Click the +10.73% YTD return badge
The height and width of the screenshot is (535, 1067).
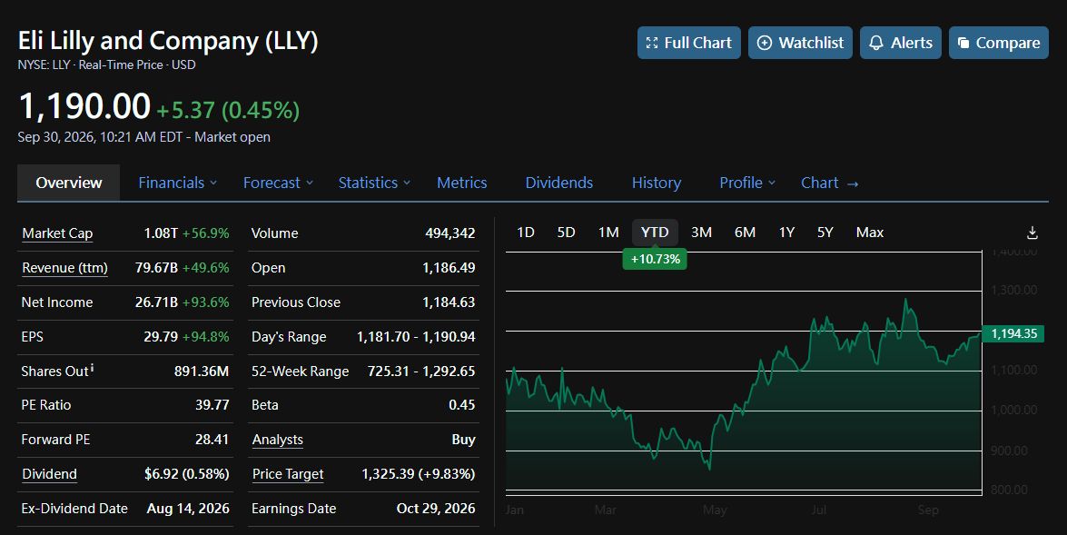pyautogui.click(x=655, y=260)
